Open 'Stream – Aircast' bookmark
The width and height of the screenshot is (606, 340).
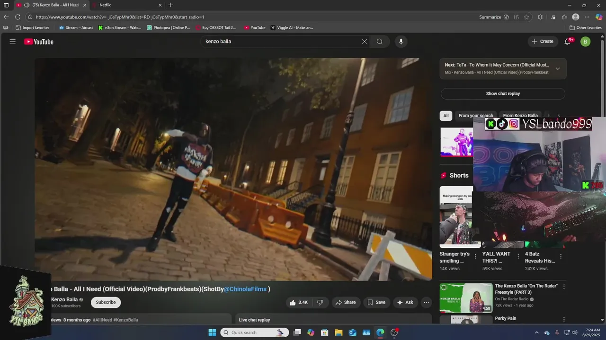[x=76, y=28]
